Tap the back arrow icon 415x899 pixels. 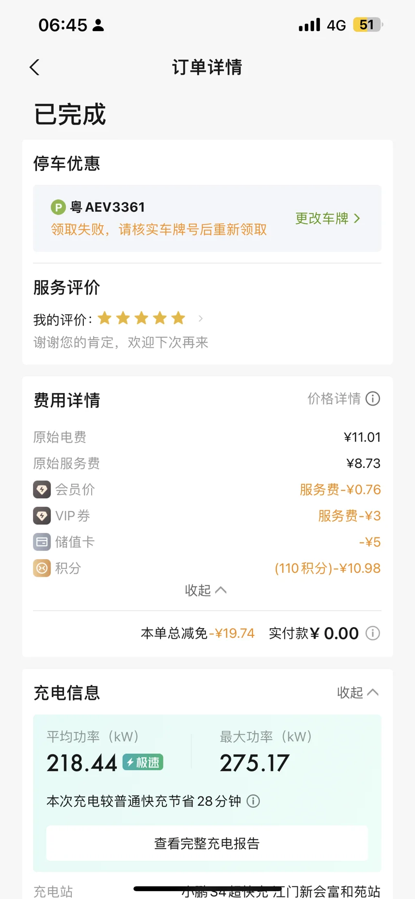(x=34, y=67)
